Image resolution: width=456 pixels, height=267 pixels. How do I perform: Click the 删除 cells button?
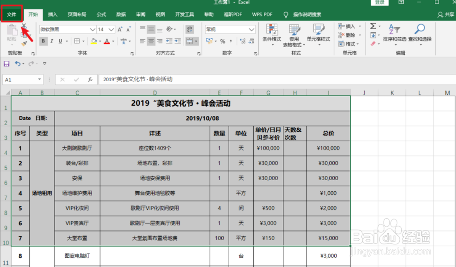click(x=348, y=35)
